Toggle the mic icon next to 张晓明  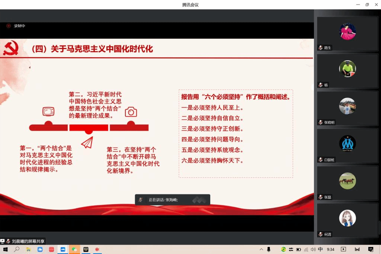(320, 123)
